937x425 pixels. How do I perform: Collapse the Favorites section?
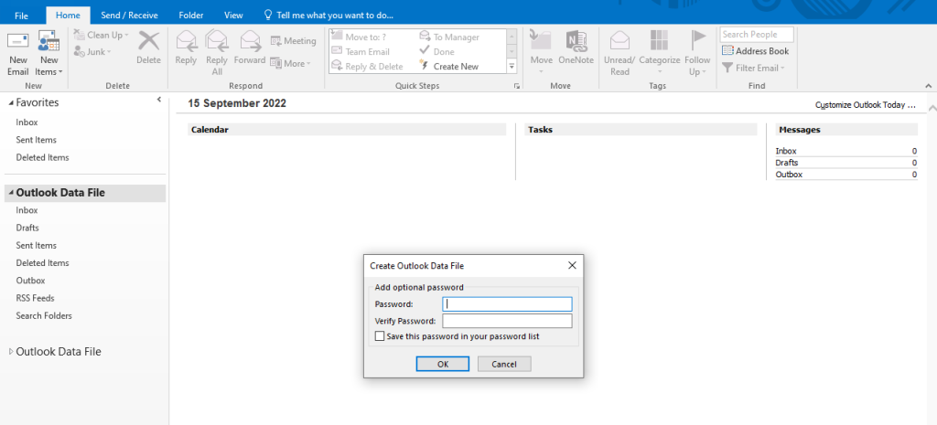coord(11,102)
